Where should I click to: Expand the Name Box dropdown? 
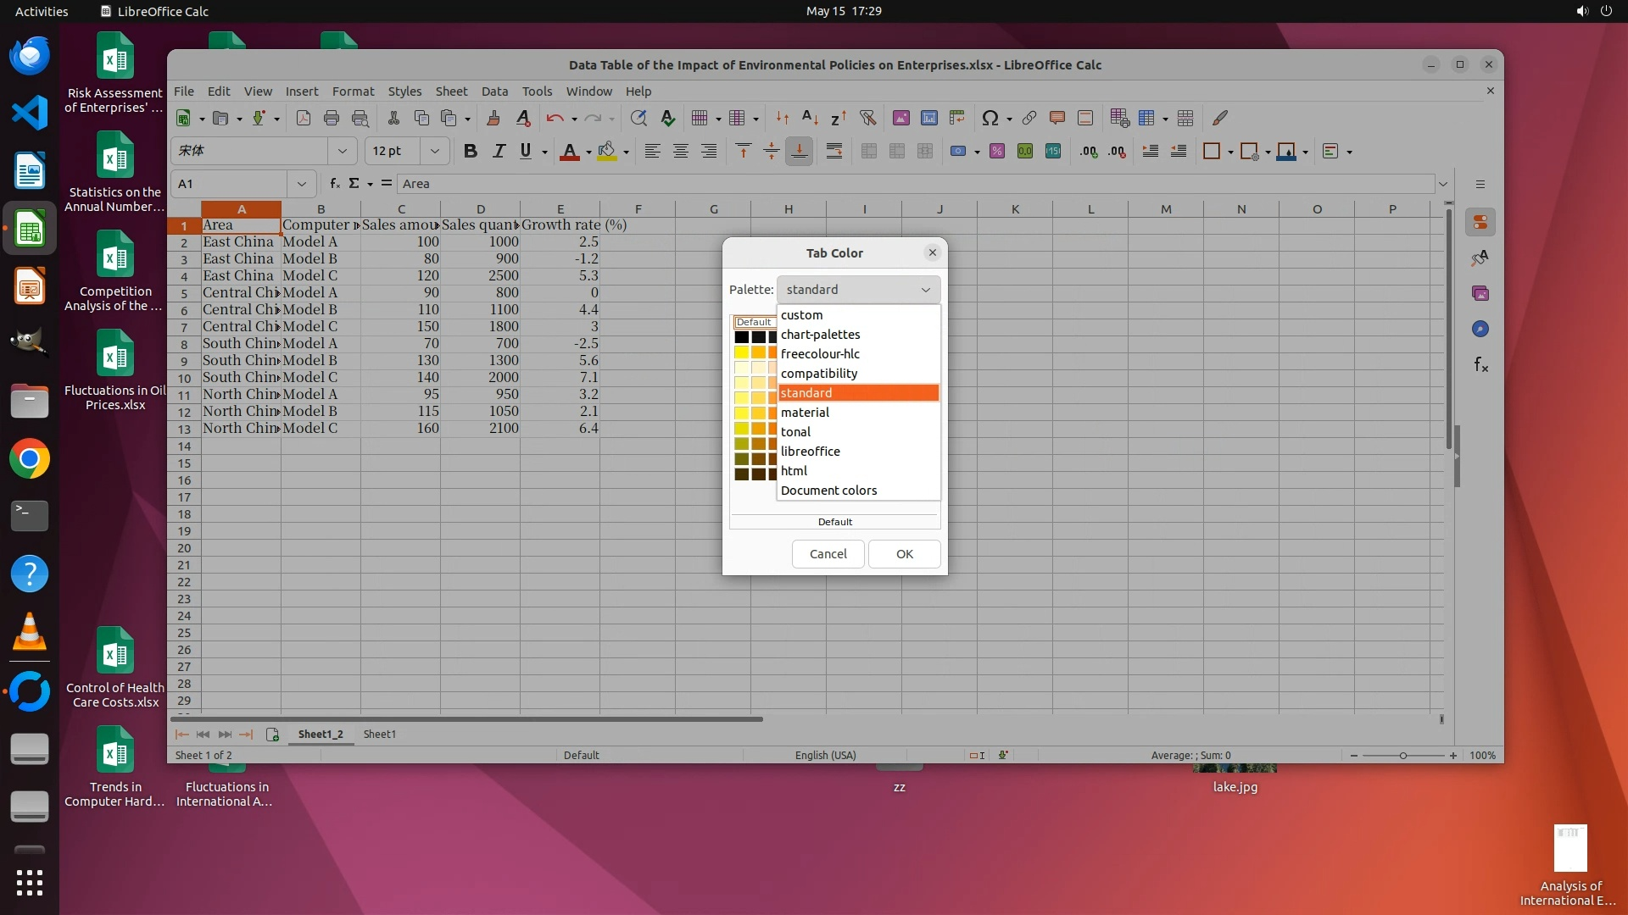[301, 184]
